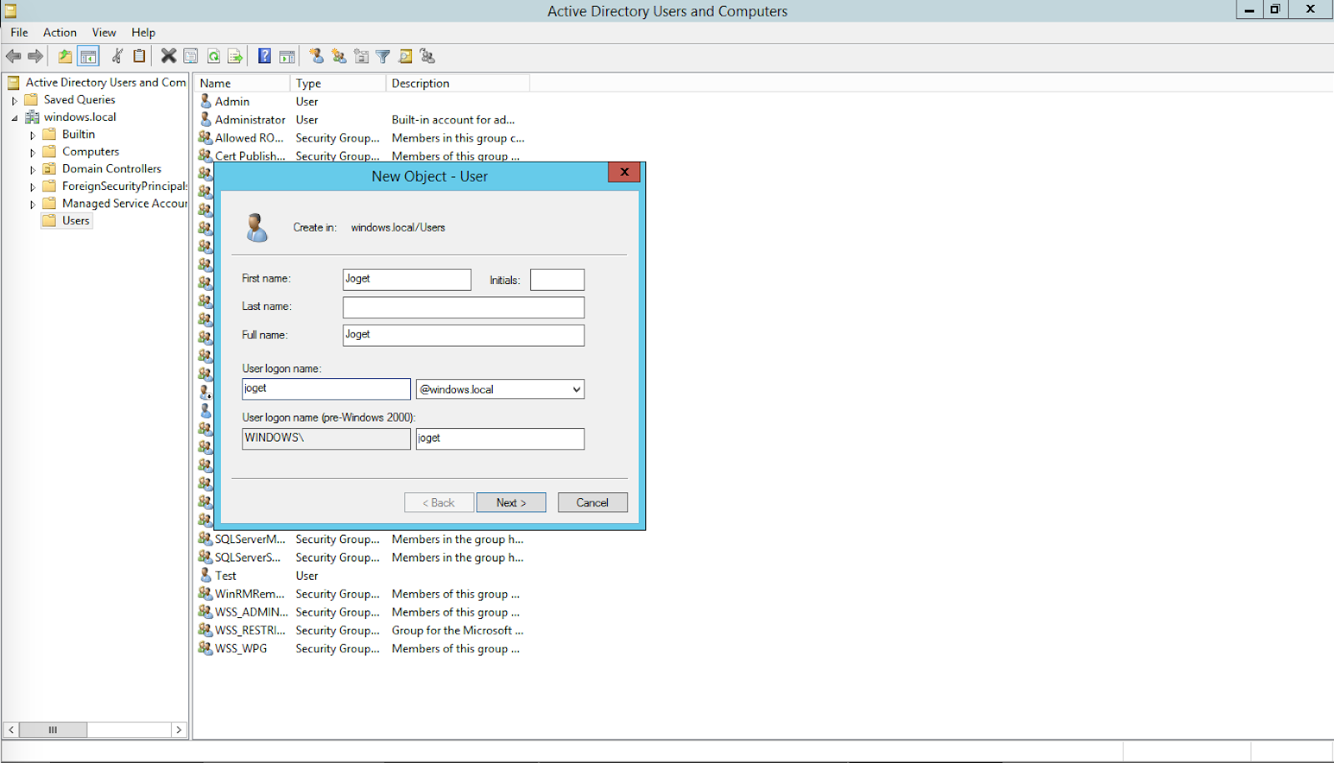Viewport: 1334px width, 763px height.
Task: Click the Paste clipboard icon
Action: point(139,56)
